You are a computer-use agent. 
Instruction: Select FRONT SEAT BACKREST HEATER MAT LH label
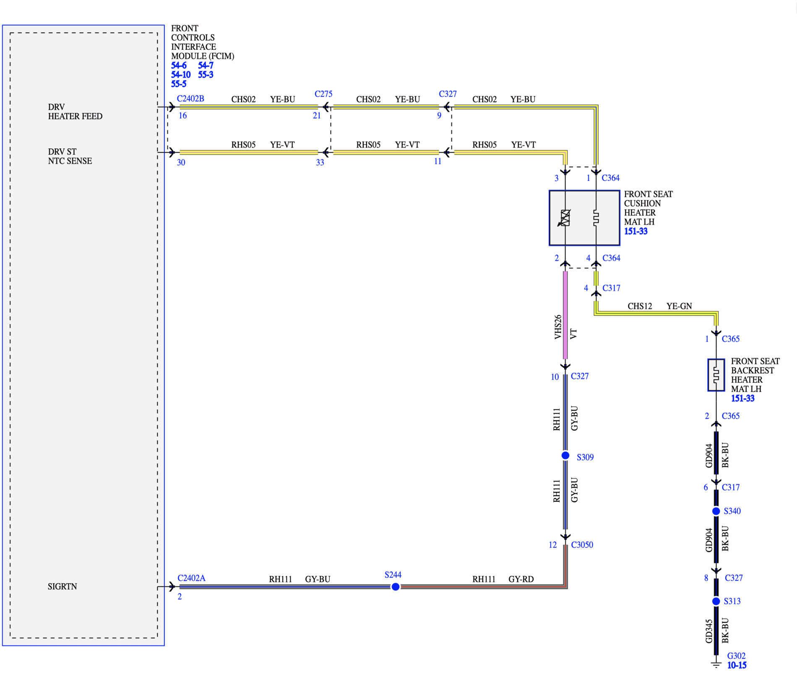pyautogui.click(x=755, y=375)
